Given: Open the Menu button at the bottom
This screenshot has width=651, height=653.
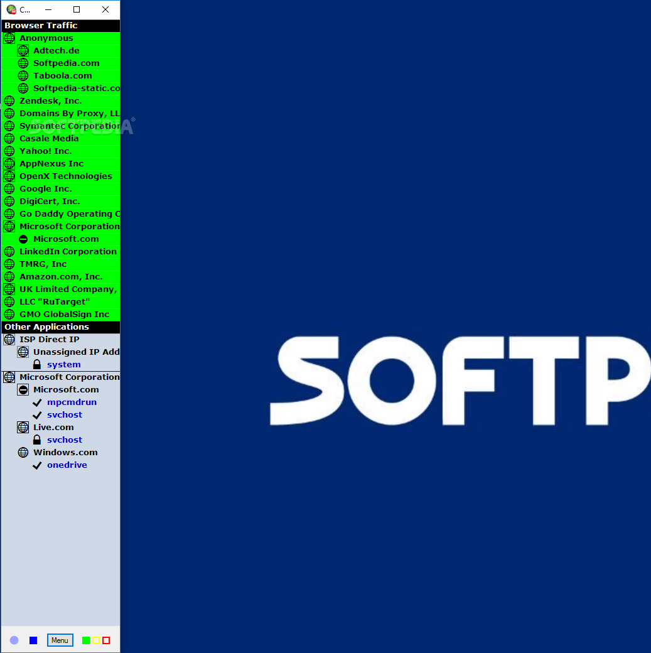Looking at the screenshot, I should [60, 640].
